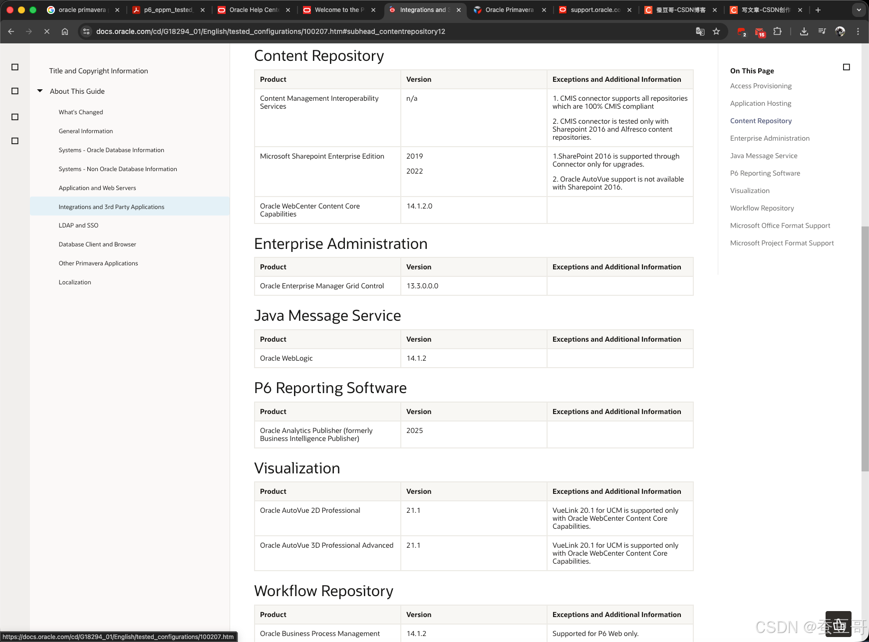Viewport: 869px width, 642px height.
Task: Open the profile avatar icon
Action: click(840, 31)
